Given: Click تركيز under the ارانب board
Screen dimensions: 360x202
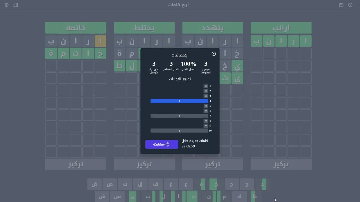Looking at the screenshot, I should (281, 164).
